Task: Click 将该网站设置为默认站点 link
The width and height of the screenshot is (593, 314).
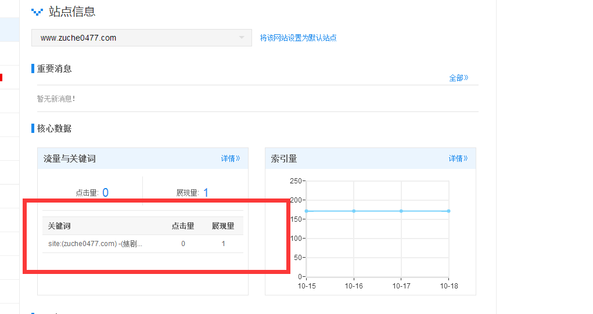Action: click(x=298, y=38)
